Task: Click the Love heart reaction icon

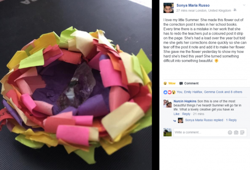Action: [x=170, y=92]
